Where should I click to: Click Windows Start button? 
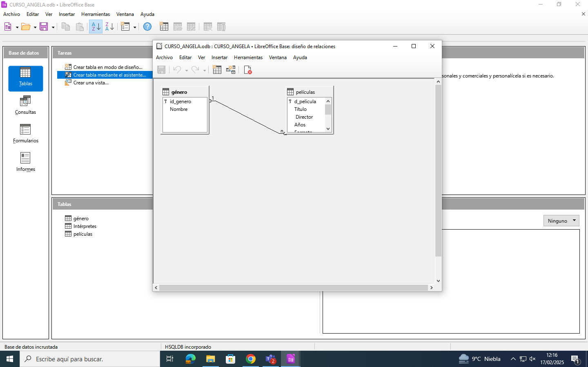click(x=10, y=359)
